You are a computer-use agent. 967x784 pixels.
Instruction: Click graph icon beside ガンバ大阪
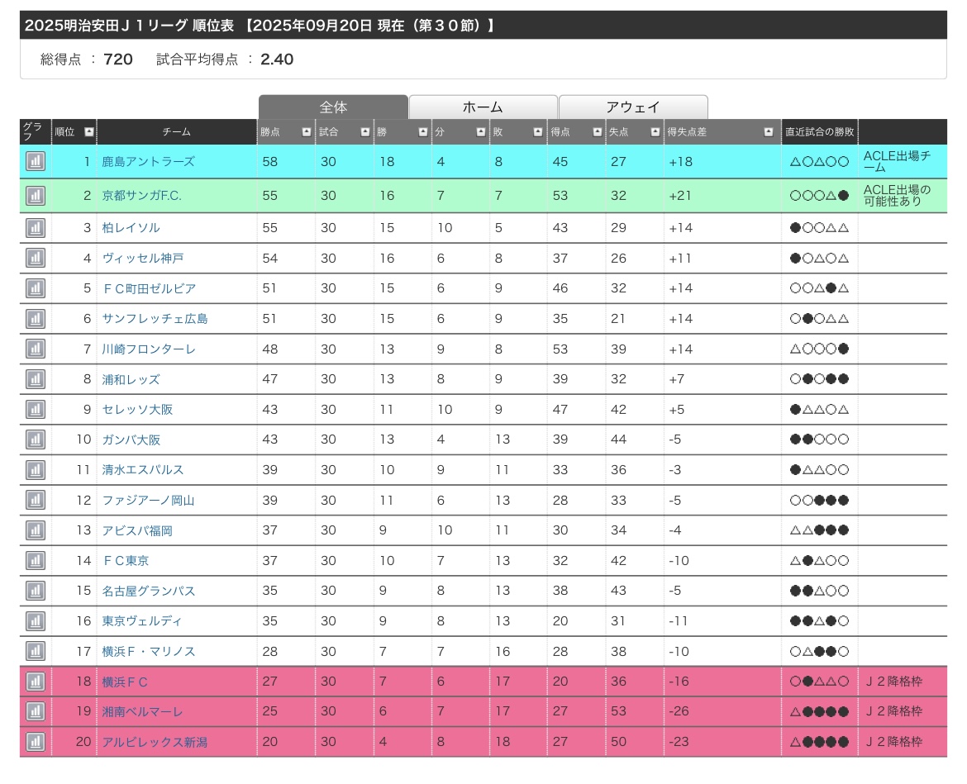tap(36, 440)
